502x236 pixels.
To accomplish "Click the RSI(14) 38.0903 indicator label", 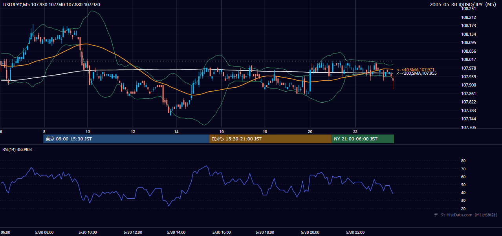I will click(17, 149).
